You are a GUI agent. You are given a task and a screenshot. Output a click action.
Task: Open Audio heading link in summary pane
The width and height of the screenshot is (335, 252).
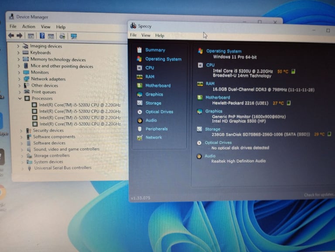pyautogui.click(x=210, y=156)
